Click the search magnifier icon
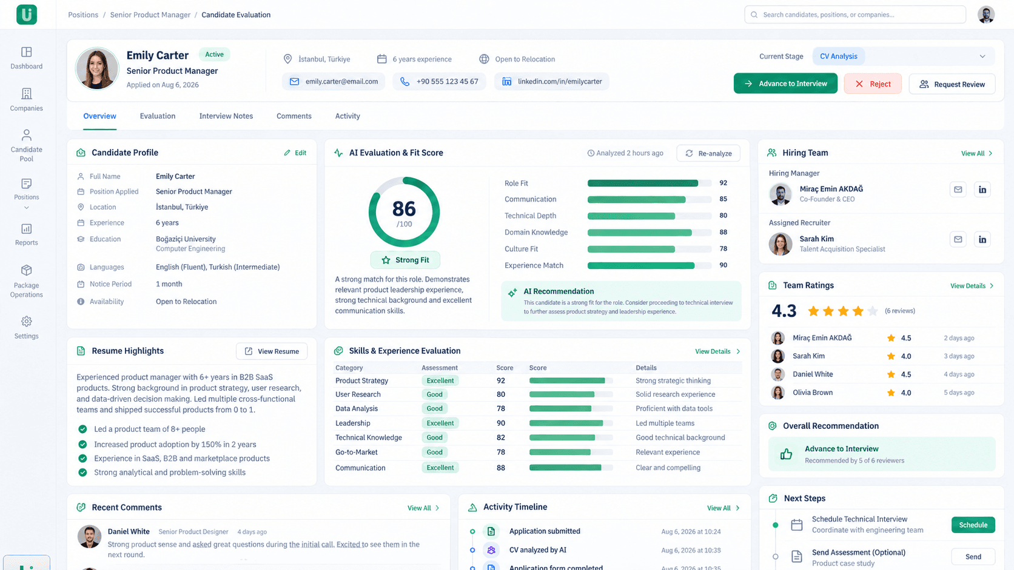The image size is (1014, 570). coord(754,15)
